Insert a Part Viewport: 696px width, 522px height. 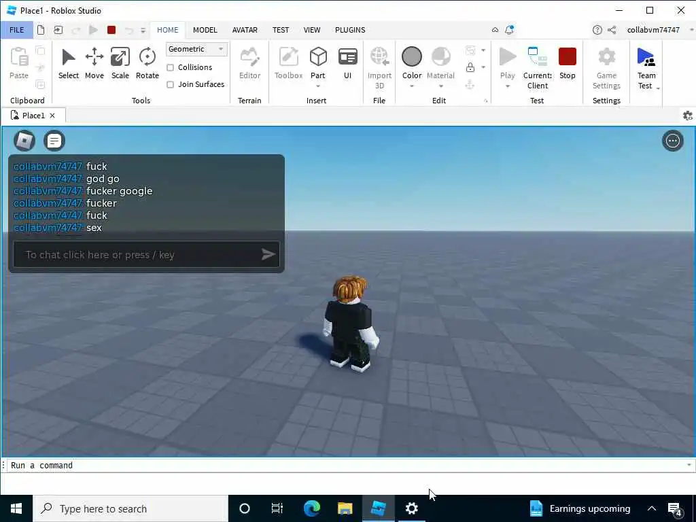(x=318, y=57)
